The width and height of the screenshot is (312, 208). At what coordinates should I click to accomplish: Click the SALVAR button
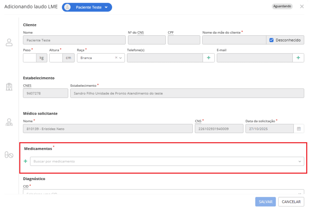tap(265, 202)
